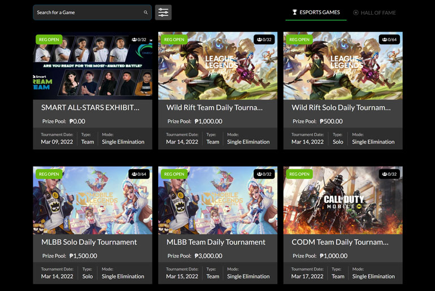Image resolution: width=435 pixels, height=291 pixels.
Task: Open SMART ALL-STARS EXHIBIT tournament banner image
Action: coord(93,66)
